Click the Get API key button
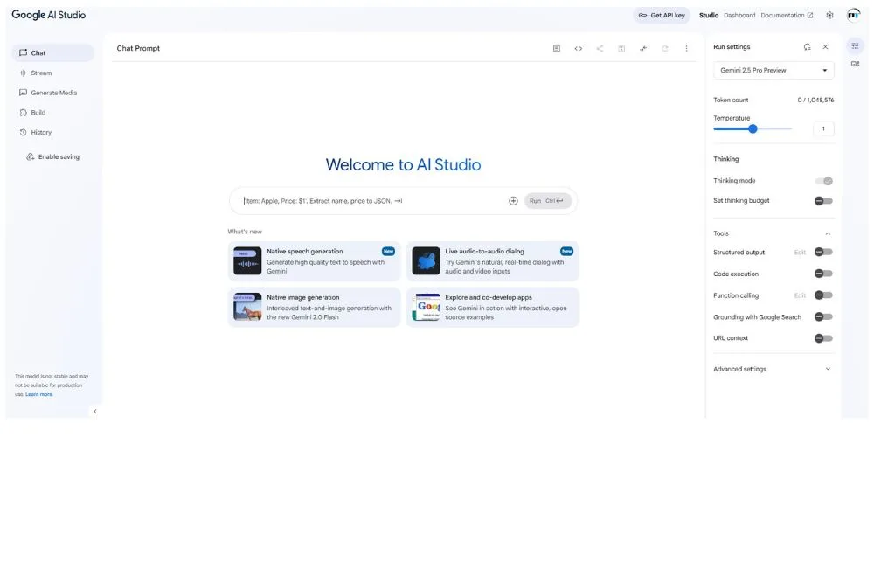The image size is (874, 583). pyautogui.click(x=662, y=15)
